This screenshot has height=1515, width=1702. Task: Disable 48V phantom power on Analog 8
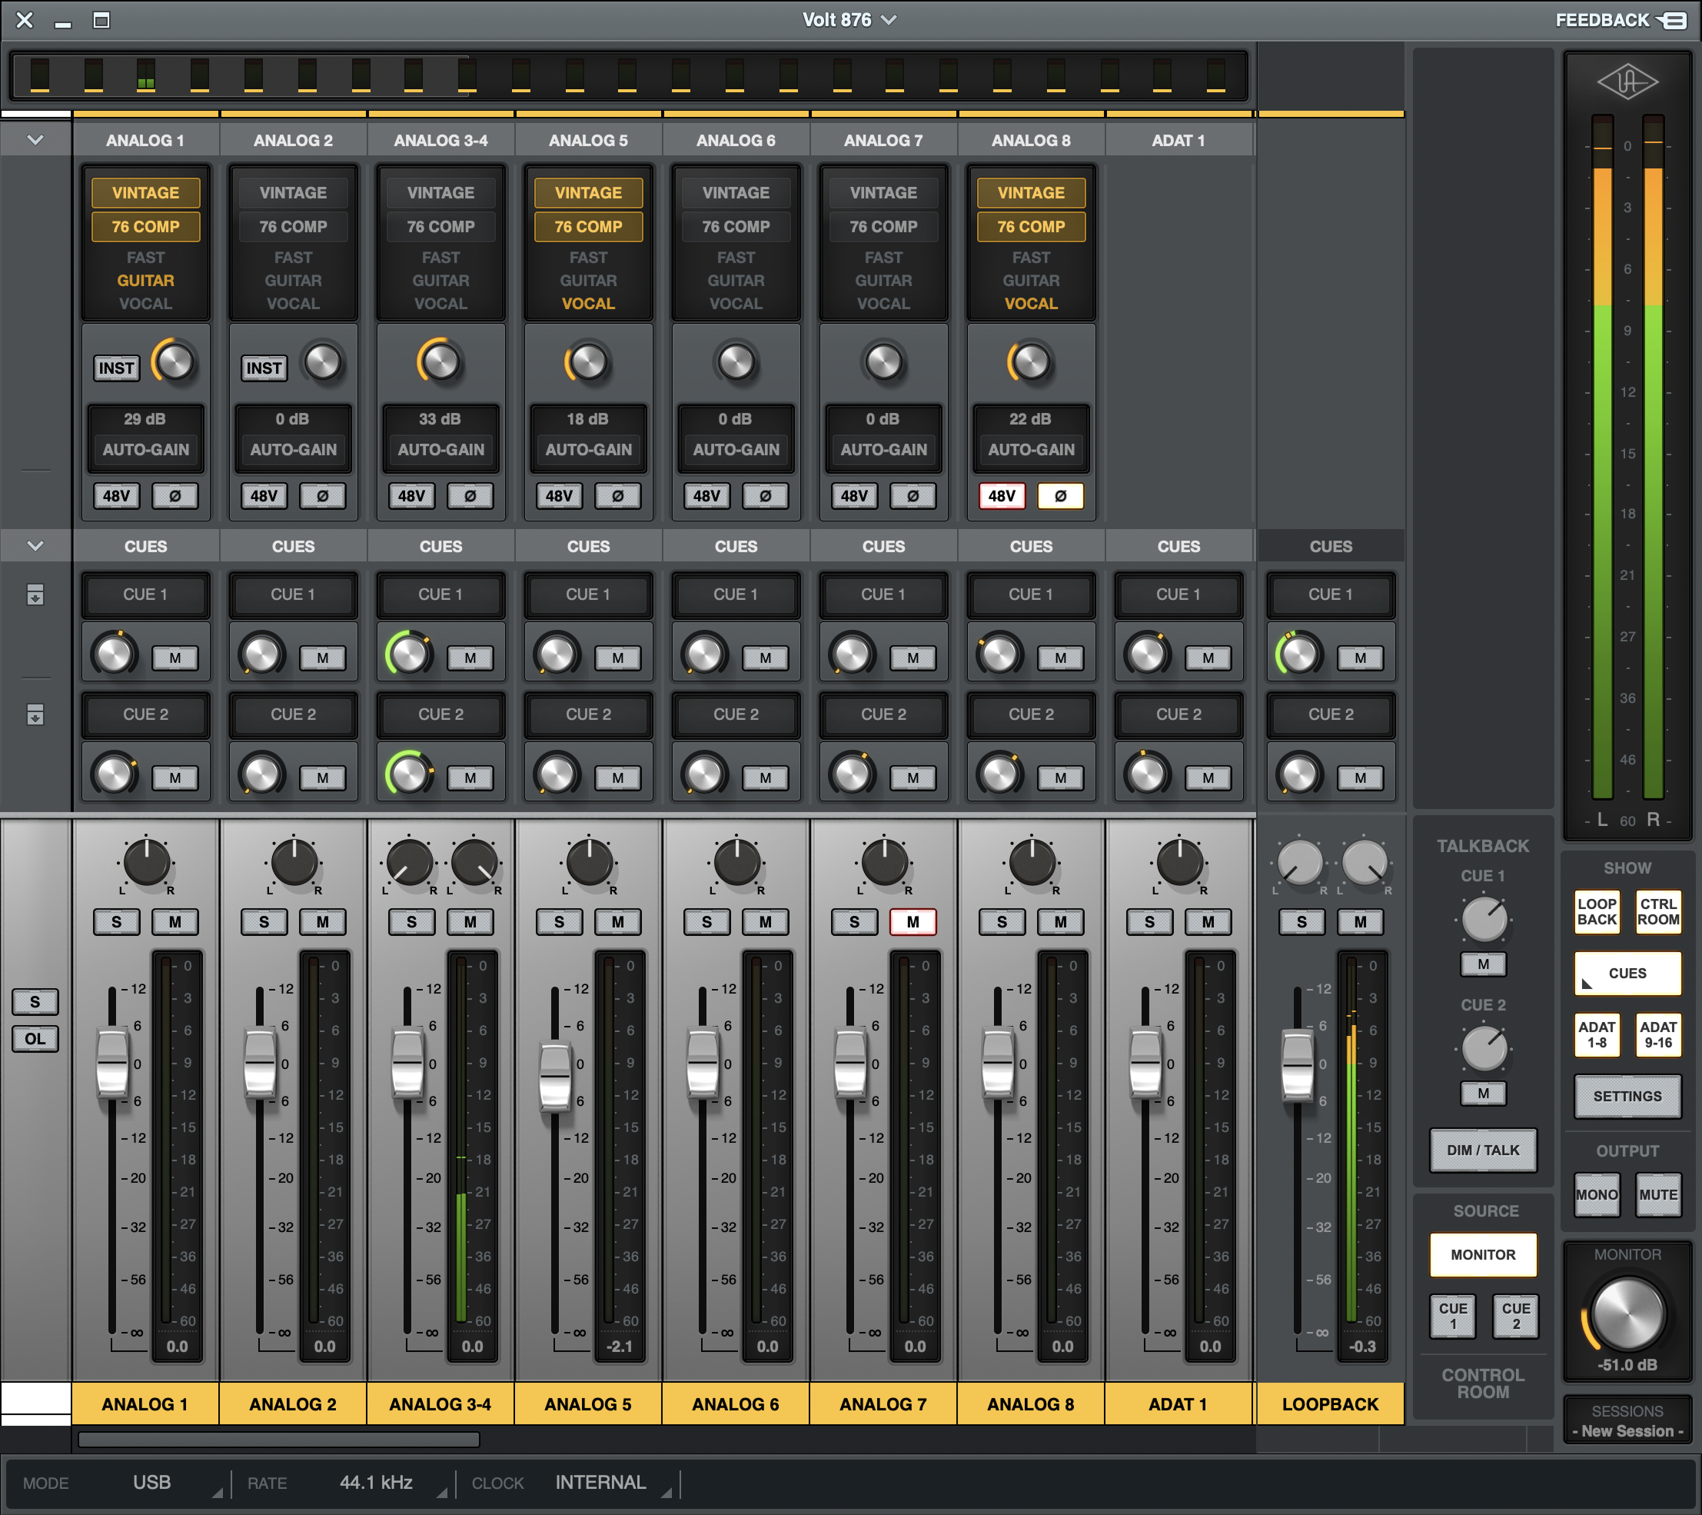(x=1001, y=496)
